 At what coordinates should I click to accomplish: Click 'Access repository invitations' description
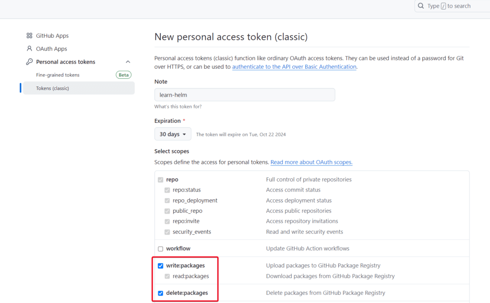[302, 221]
